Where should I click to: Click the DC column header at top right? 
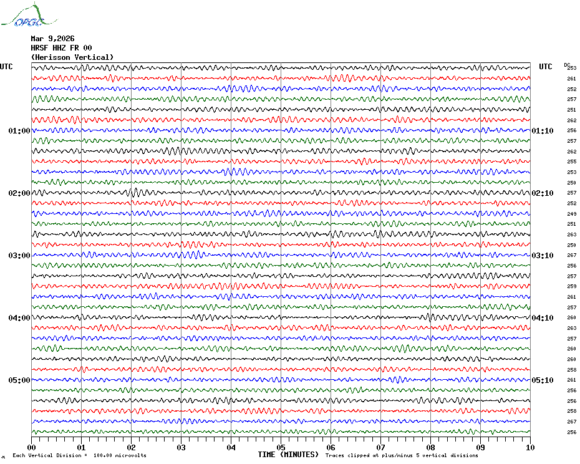pyautogui.click(x=567, y=65)
